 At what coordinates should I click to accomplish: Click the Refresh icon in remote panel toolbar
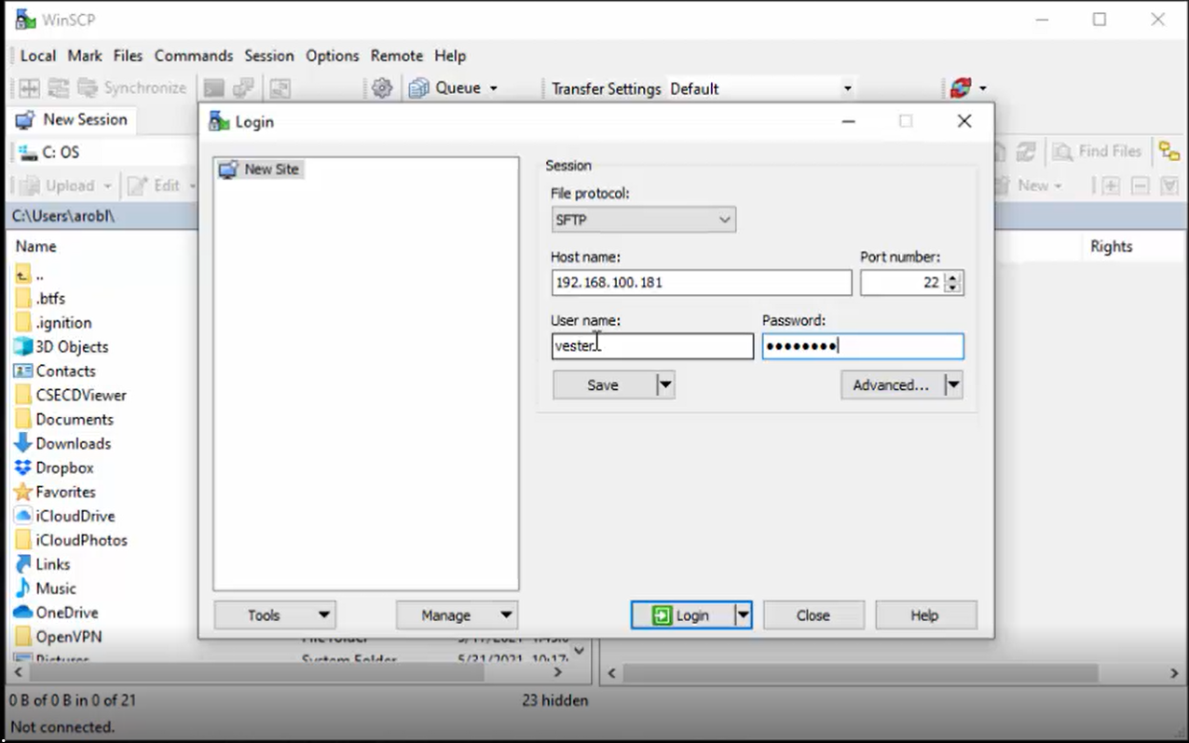click(x=1026, y=152)
